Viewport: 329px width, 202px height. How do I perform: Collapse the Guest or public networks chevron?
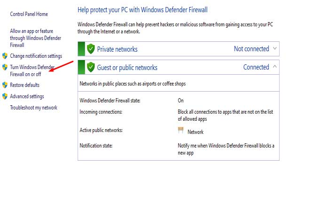[x=275, y=67]
